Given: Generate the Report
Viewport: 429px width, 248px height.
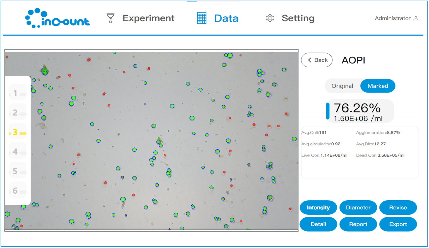Looking at the screenshot, I should [x=358, y=224].
